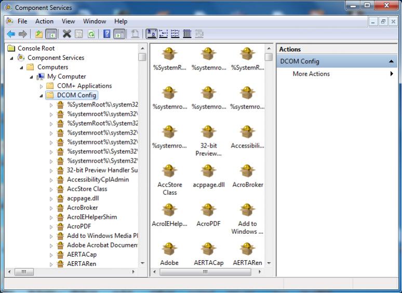Open the Action menu

click(44, 21)
